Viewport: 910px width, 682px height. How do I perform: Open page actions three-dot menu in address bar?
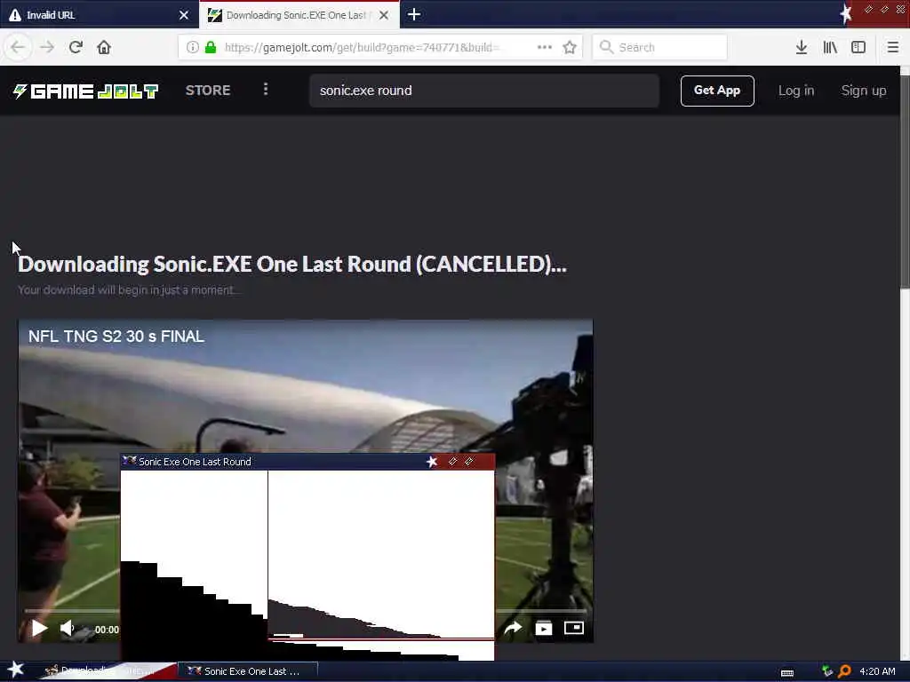click(545, 47)
